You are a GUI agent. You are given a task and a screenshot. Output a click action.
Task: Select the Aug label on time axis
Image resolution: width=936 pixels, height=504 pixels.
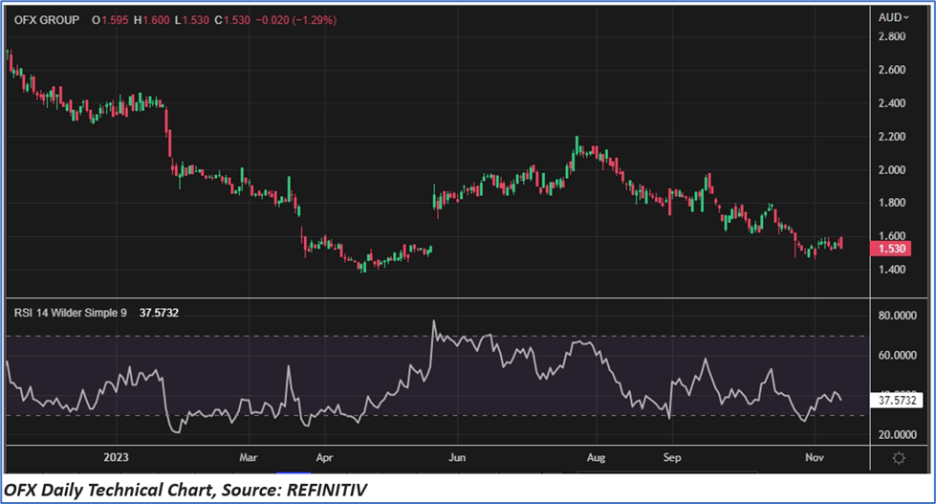tap(596, 457)
